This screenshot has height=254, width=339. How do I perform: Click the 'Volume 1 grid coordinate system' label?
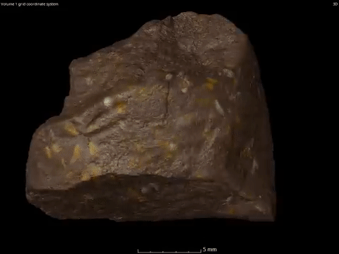point(30,4)
